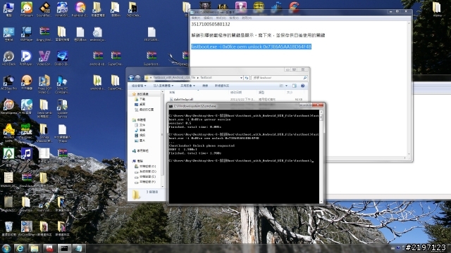Click the cmd.exe title bar system icon
Screen dimensions: 451x253
pos(171,106)
